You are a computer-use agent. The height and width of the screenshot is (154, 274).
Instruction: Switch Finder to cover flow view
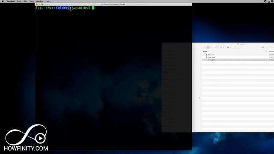tap(216, 47)
